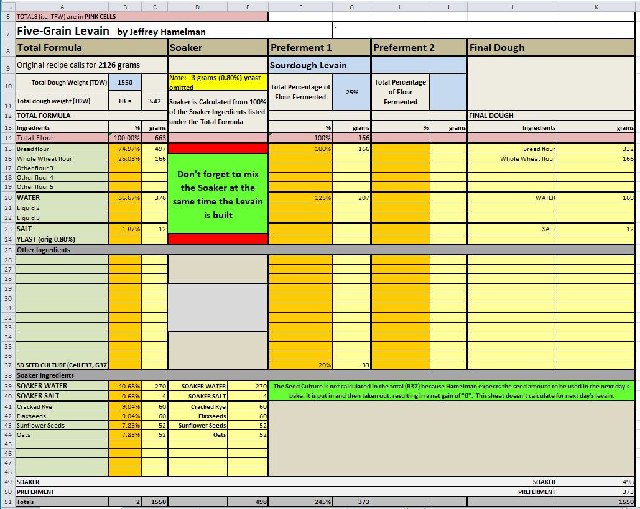Click row 14 header number
This screenshot has height=509, width=640.
click(x=7, y=138)
